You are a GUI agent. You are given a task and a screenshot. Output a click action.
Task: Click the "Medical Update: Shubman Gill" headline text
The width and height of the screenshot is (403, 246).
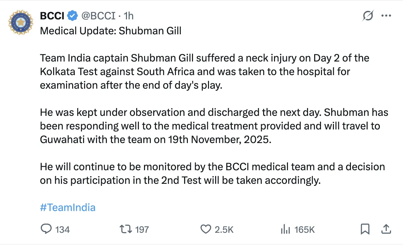(111, 31)
